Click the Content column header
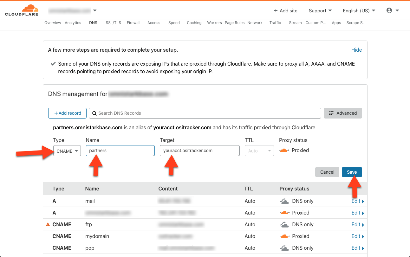 pos(168,189)
